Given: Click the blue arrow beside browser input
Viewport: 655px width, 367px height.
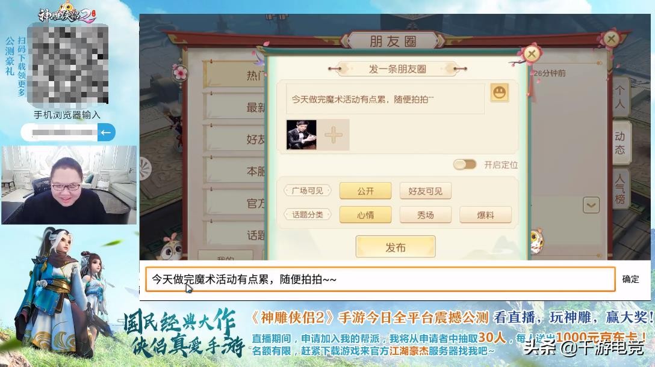Looking at the screenshot, I should point(107,133).
